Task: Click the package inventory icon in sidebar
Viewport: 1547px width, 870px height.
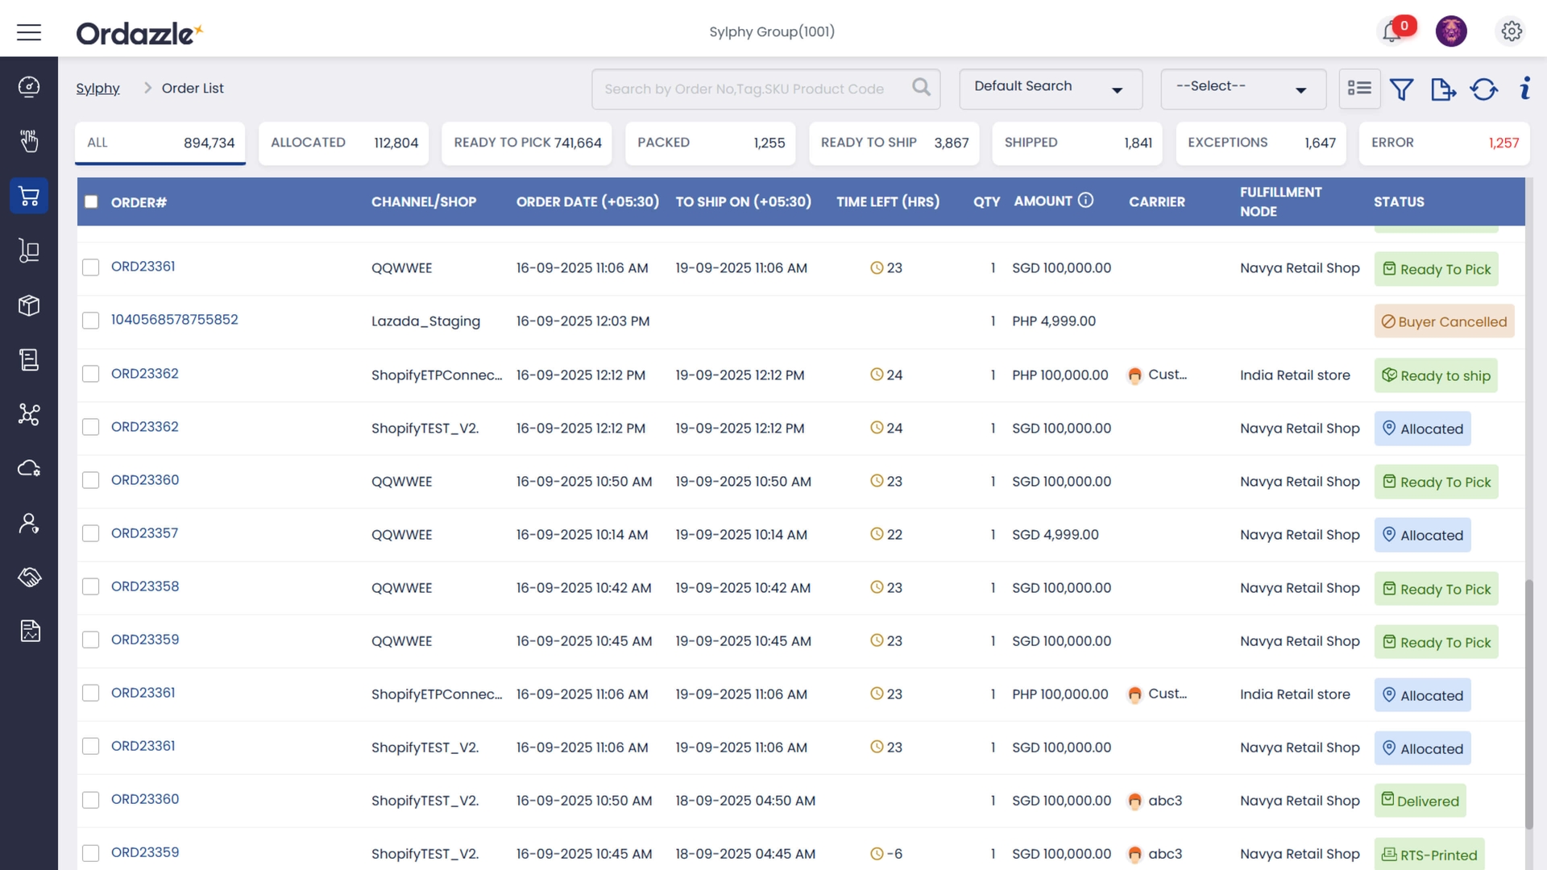Action: pyautogui.click(x=29, y=305)
